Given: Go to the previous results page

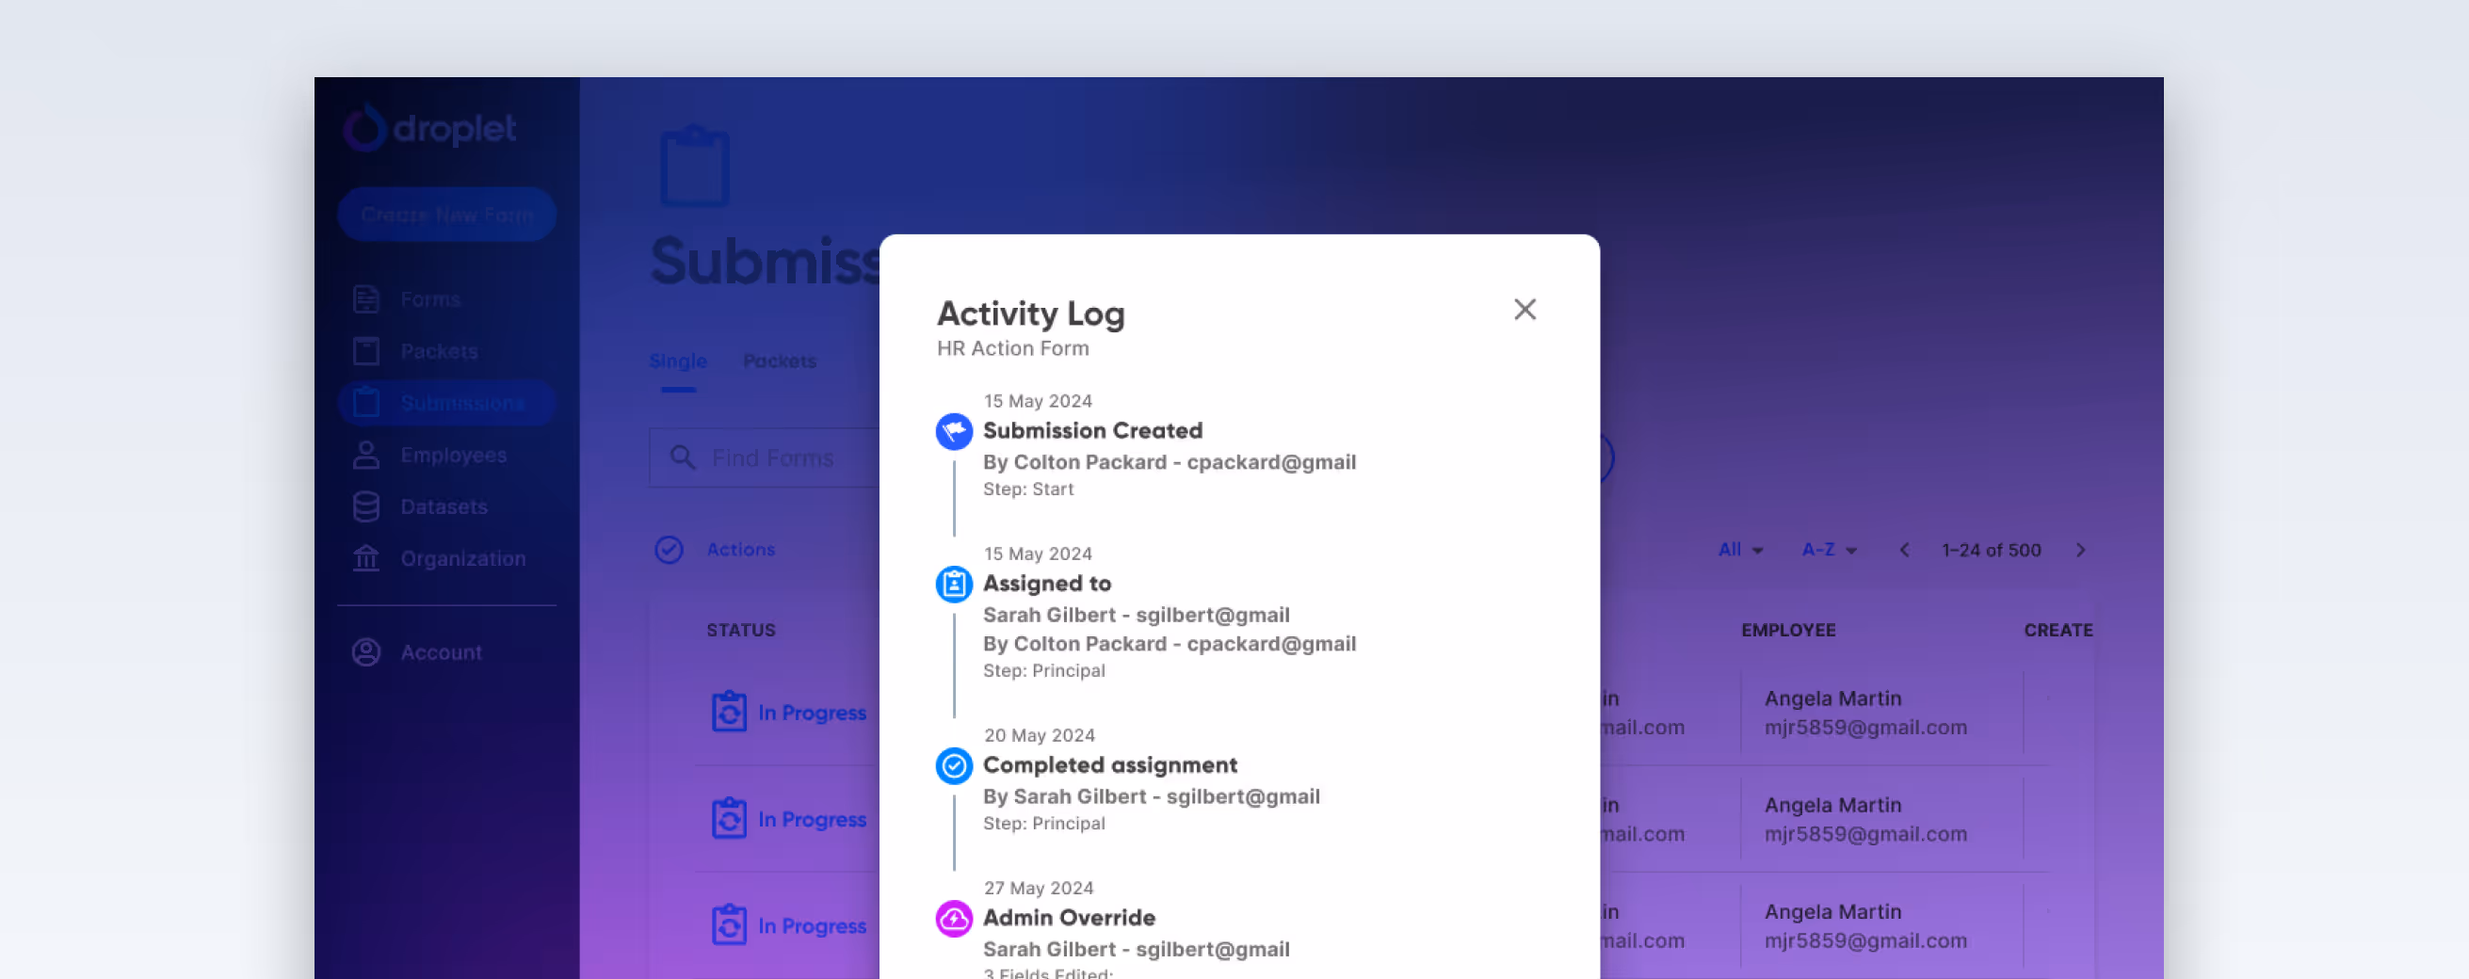Looking at the screenshot, I should [x=1904, y=550].
